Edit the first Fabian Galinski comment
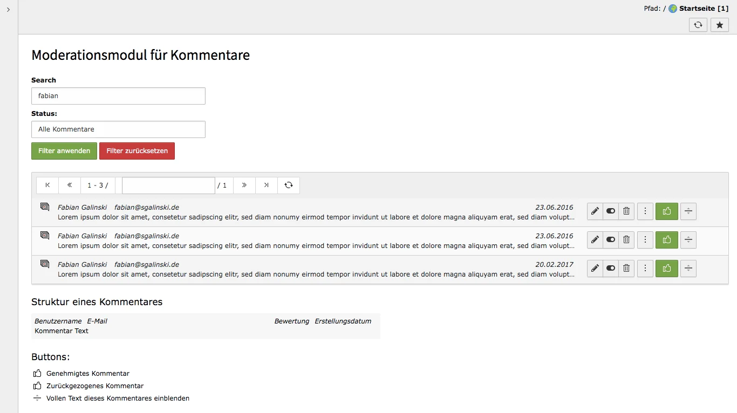 click(594, 211)
